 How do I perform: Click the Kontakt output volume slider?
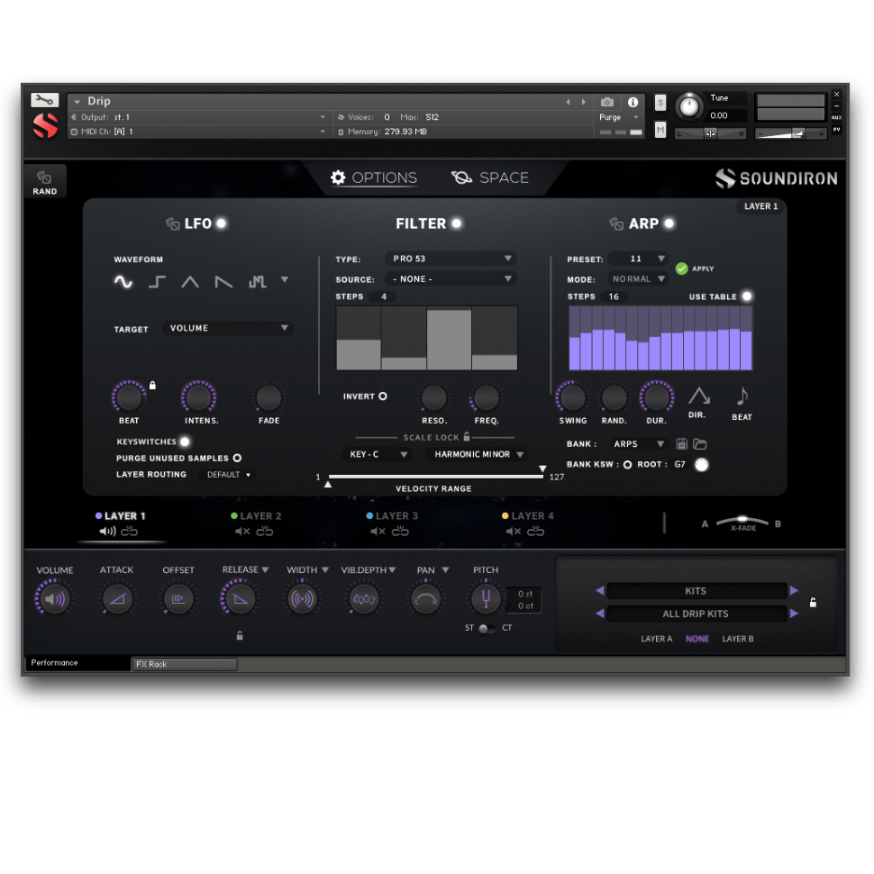click(790, 133)
